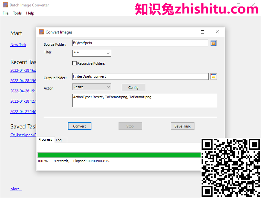The height and width of the screenshot is (198, 261).
Task: Click the '100 %' progress text
Action: (43, 161)
